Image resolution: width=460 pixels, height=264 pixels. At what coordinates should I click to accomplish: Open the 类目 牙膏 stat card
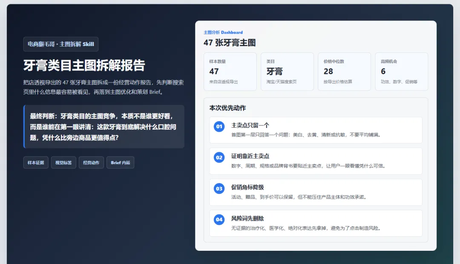[287, 72]
